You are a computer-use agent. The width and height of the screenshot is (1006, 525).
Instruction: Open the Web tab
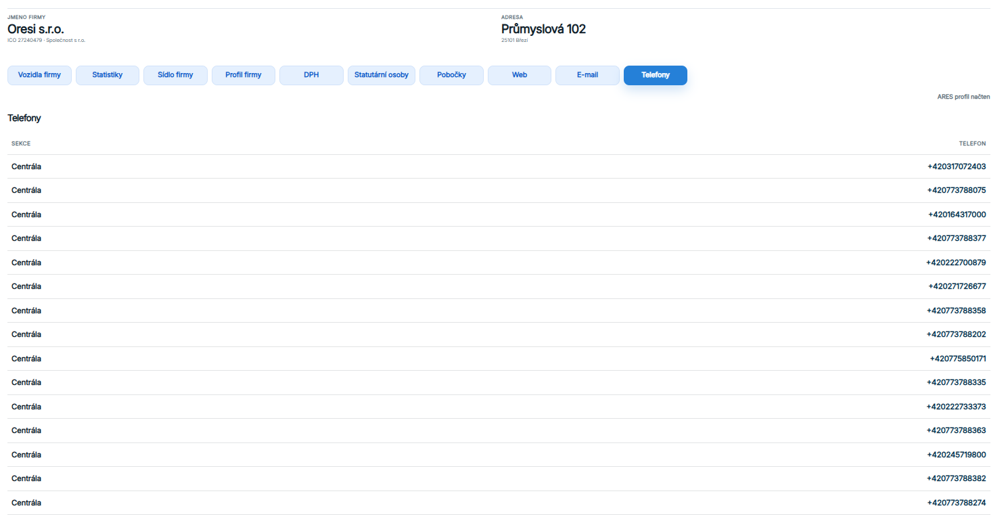[x=520, y=75]
